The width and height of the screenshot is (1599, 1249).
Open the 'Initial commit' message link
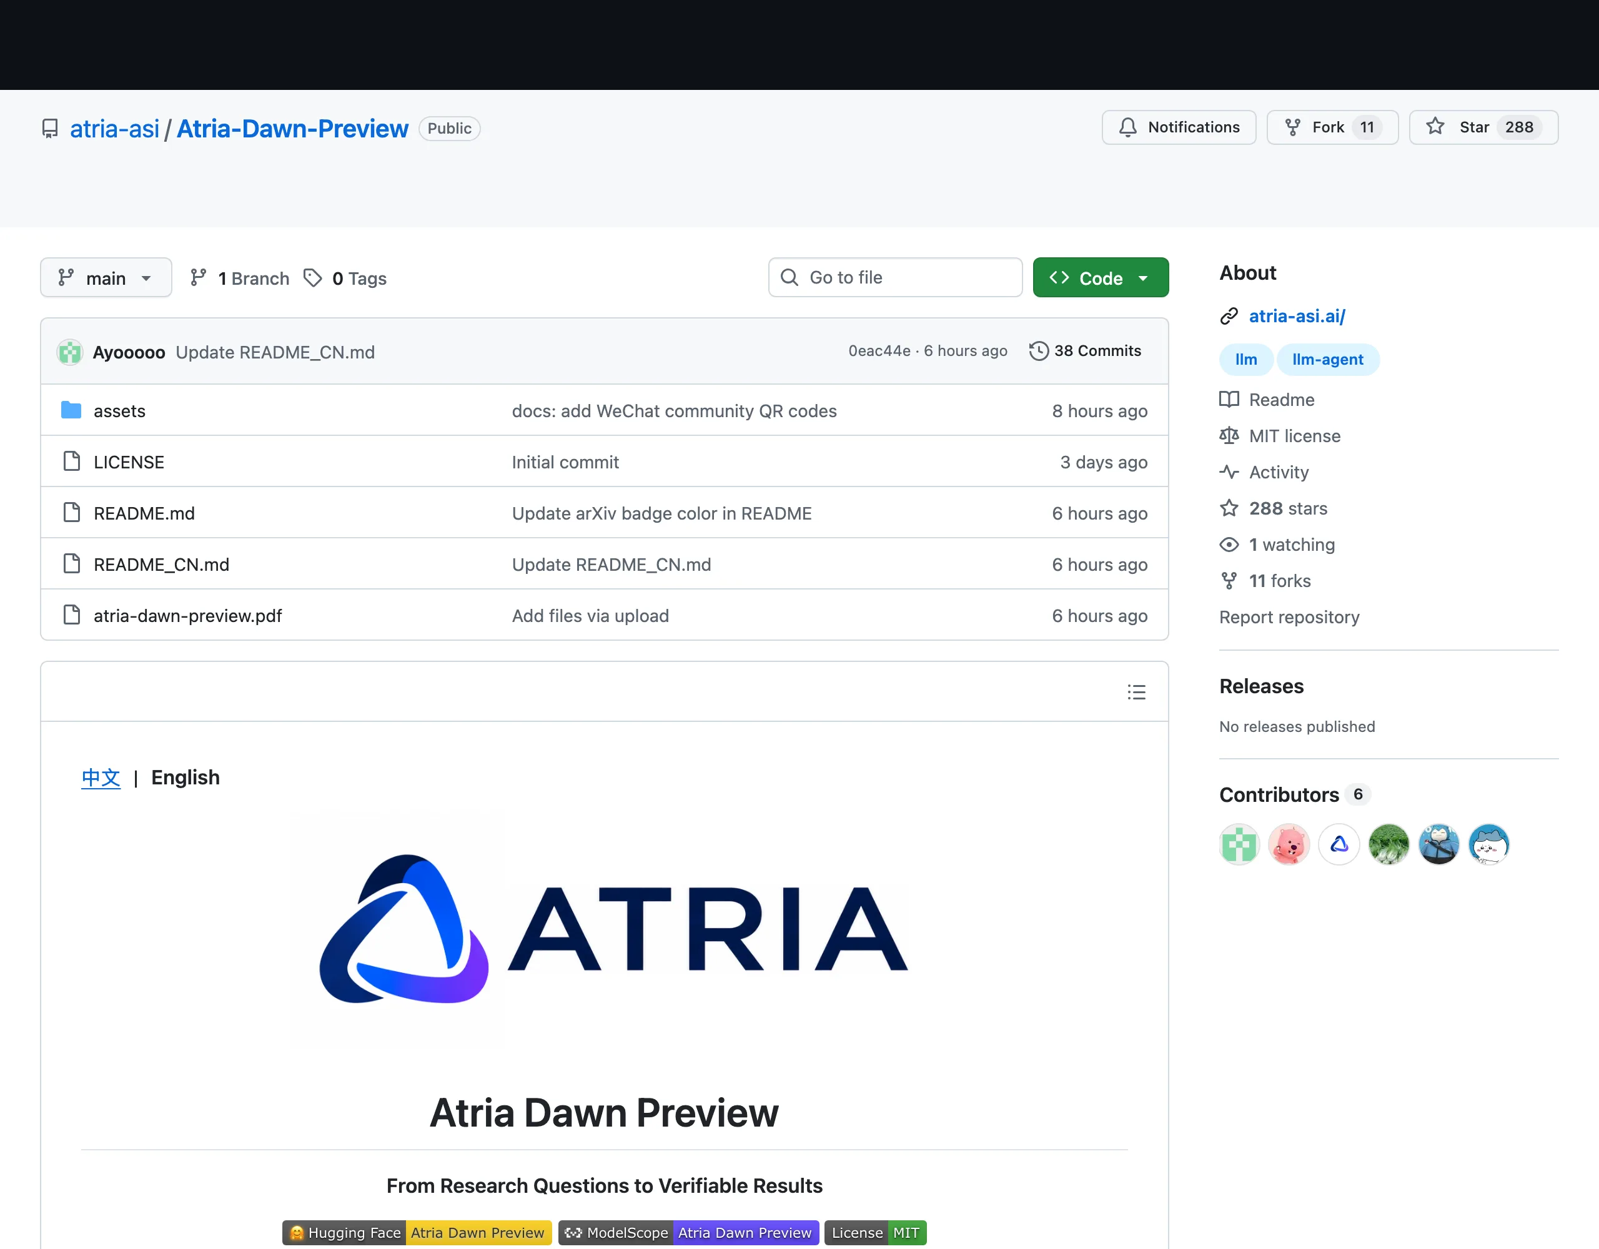tap(565, 462)
